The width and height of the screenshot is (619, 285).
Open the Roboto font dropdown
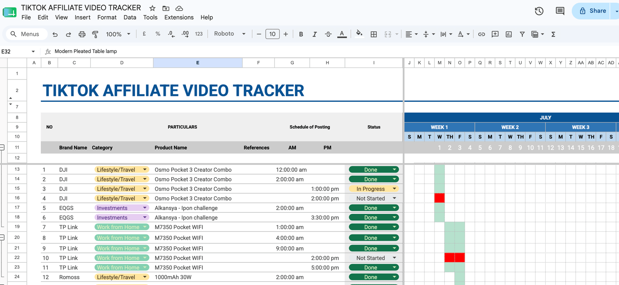point(230,34)
